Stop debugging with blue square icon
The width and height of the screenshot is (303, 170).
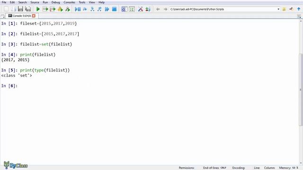114,9
